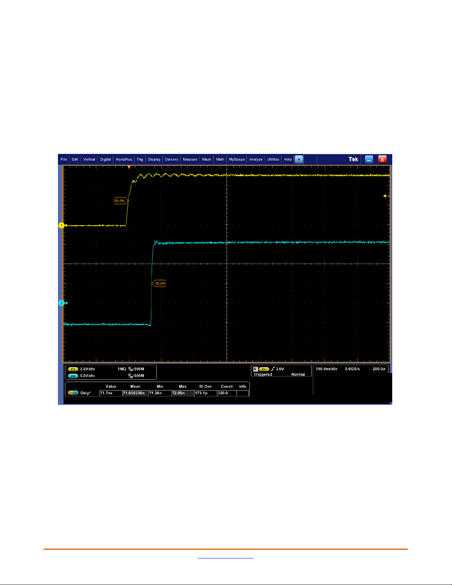The width and height of the screenshot is (452, 585).
Task: Click the C2 channel badge at 5.0V/div
Action: (73, 376)
